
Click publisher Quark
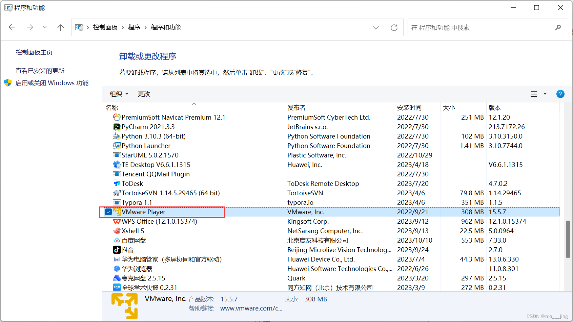click(296, 278)
